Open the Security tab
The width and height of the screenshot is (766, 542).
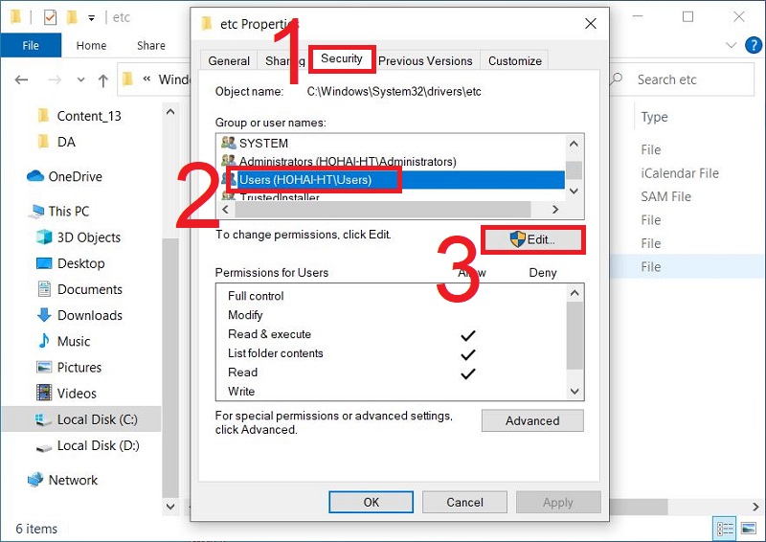342,59
